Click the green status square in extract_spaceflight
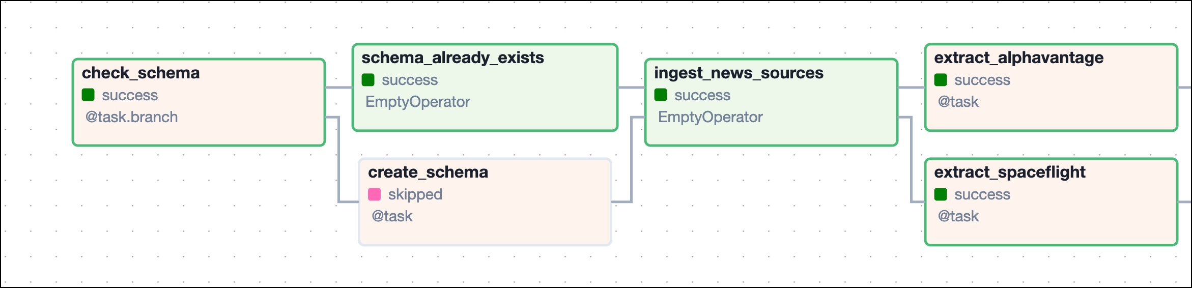 (x=941, y=194)
